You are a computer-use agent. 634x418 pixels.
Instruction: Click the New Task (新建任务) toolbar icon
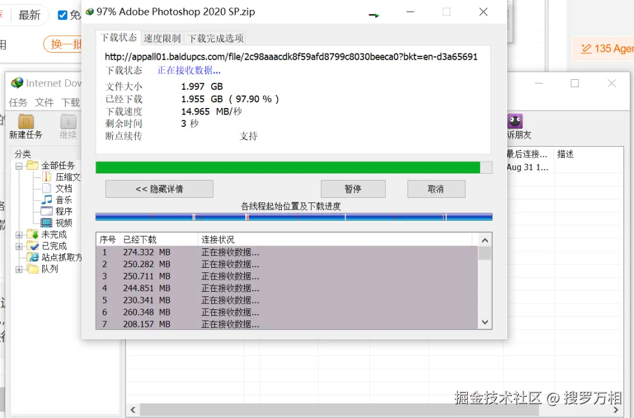tap(26, 122)
